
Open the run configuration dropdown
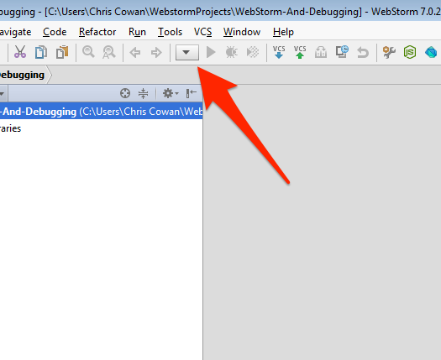click(187, 53)
